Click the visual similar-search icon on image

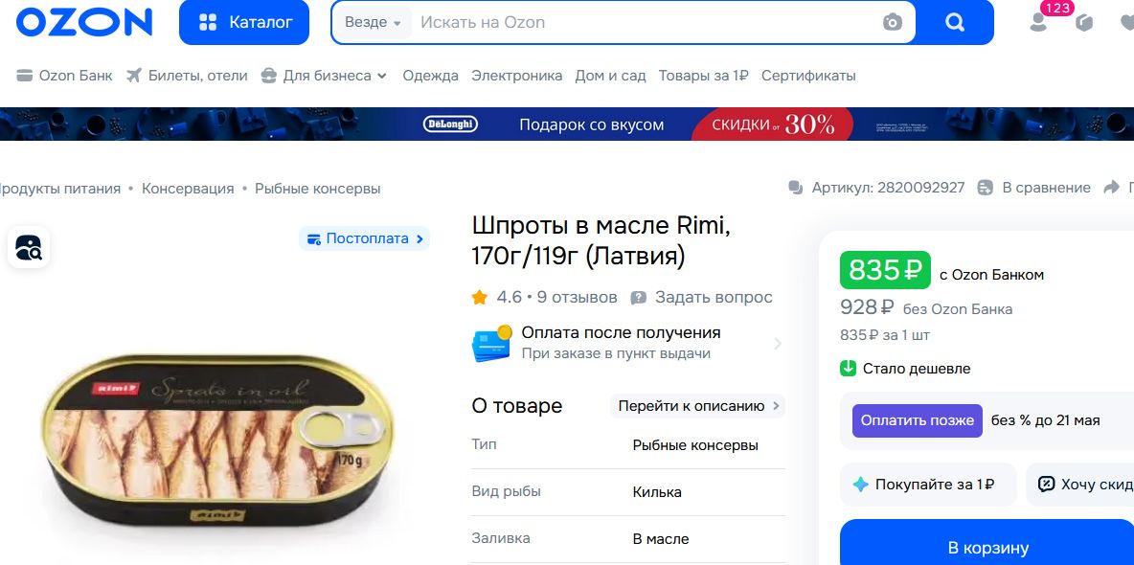pos(28,247)
